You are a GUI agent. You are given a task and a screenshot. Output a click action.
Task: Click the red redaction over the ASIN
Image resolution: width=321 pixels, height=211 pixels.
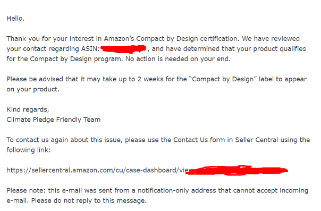pyautogui.click(x=123, y=49)
